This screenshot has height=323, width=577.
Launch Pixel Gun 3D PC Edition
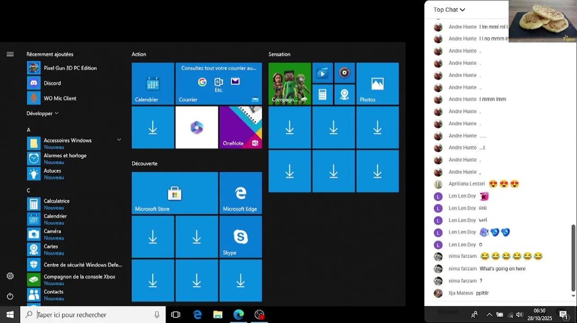pyautogui.click(x=75, y=68)
